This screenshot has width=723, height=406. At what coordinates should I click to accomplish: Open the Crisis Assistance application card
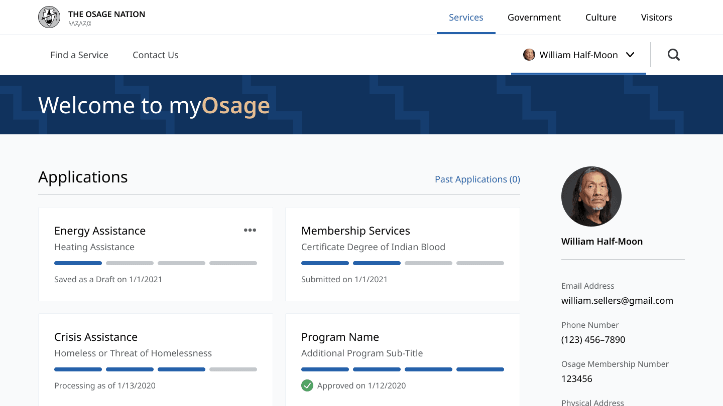coord(156,360)
